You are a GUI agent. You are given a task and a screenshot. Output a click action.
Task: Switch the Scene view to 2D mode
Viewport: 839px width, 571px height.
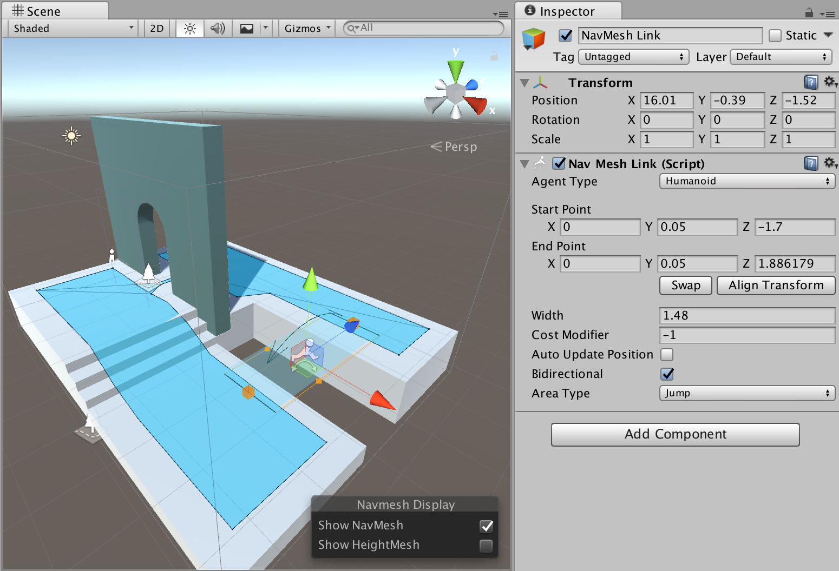point(156,28)
